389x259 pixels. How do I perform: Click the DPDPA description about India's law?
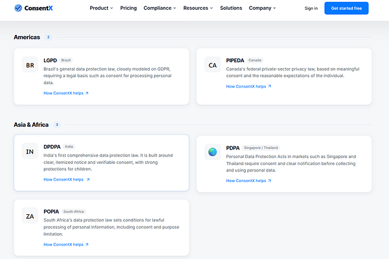coord(108,162)
